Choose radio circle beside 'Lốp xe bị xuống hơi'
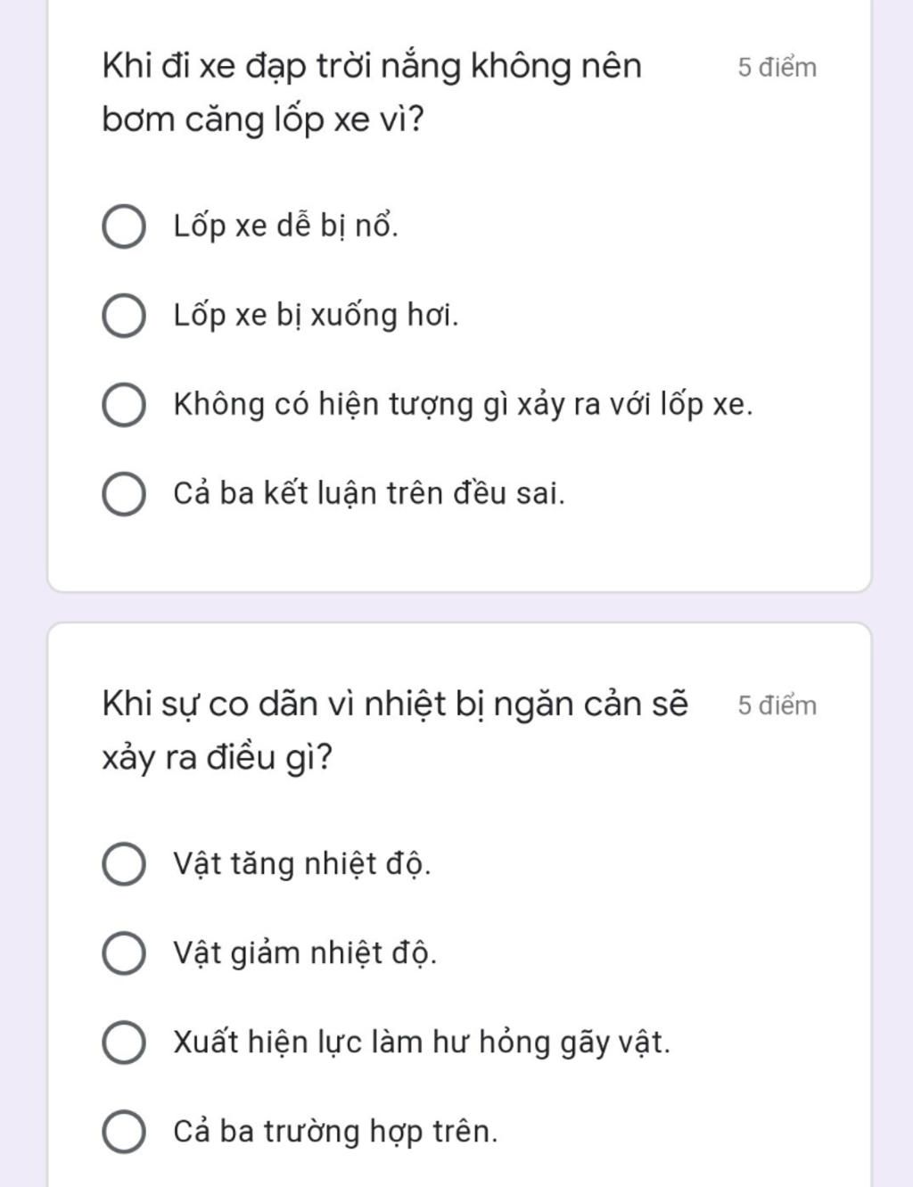The height and width of the screenshot is (1187, 913). tap(124, 316)
